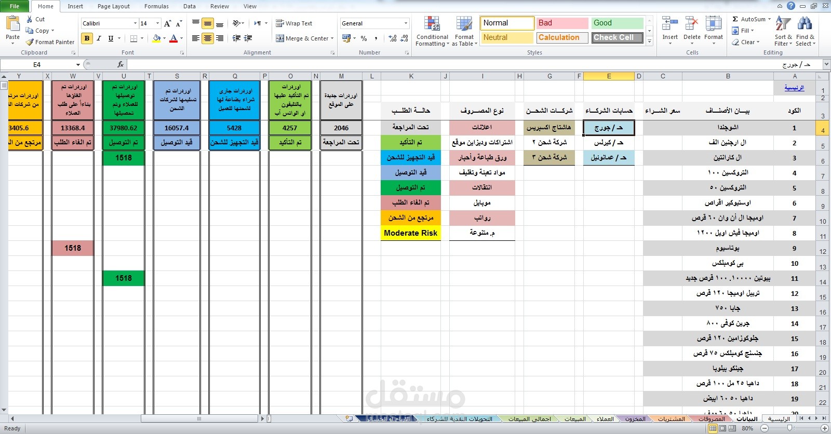Open the المشتريات sheet tab
The height and width of the screenshot is (434, 831).
(671, 418)
